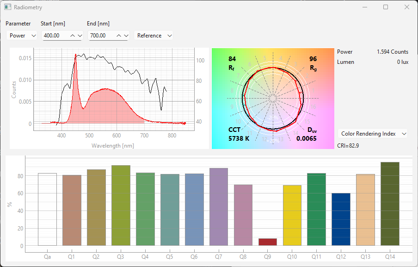Image resolution: width=418 pixels, height=267 pixels.
Task: Maximize the Radiometry window
Action: [386, 7]
